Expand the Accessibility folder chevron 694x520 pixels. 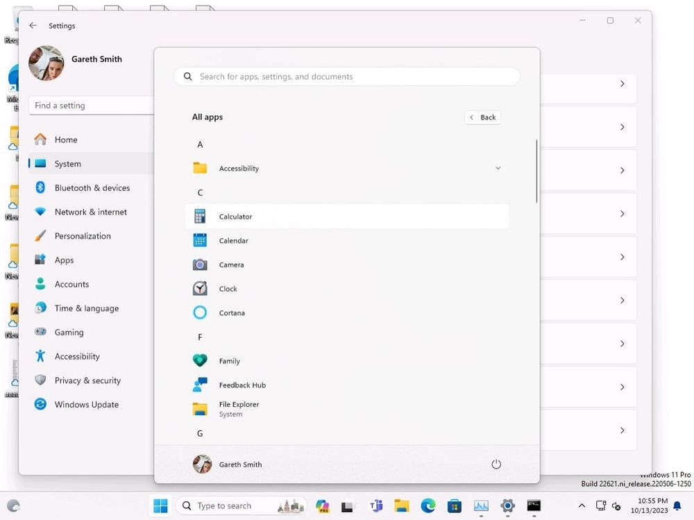tap(498, 168)
